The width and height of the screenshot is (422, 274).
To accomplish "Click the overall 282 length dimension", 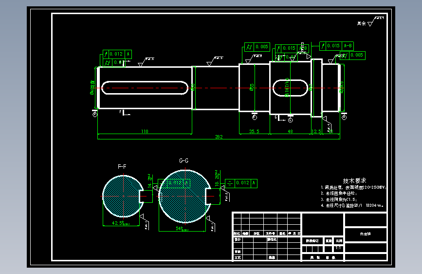I will click(219, 137).
